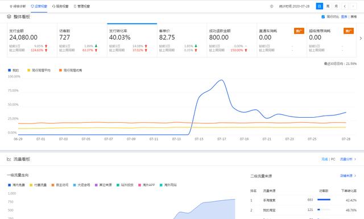
Task: Click the info icon beside 统计时间
Action: pyautogui.click(x=271, y=6)
